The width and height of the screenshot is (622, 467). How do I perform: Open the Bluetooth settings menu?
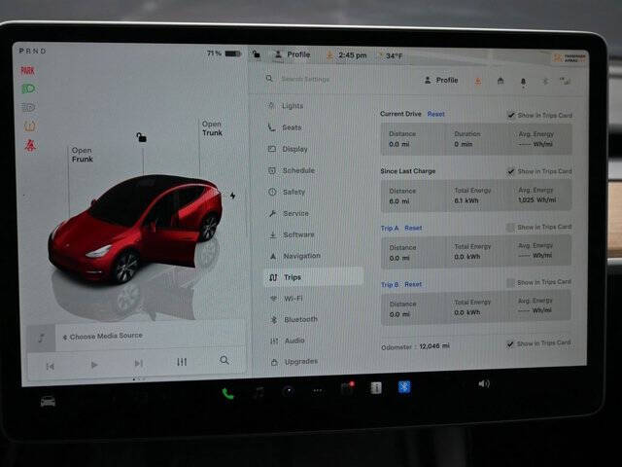coord(294,319)
